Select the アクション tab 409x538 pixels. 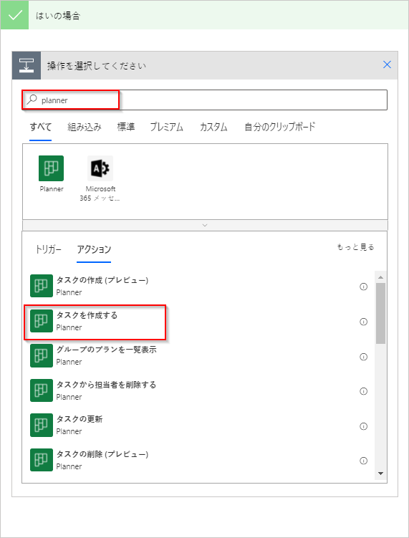(x=94, y=249)
